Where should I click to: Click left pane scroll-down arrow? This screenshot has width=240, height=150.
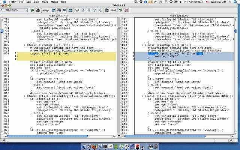coord(2,133)
